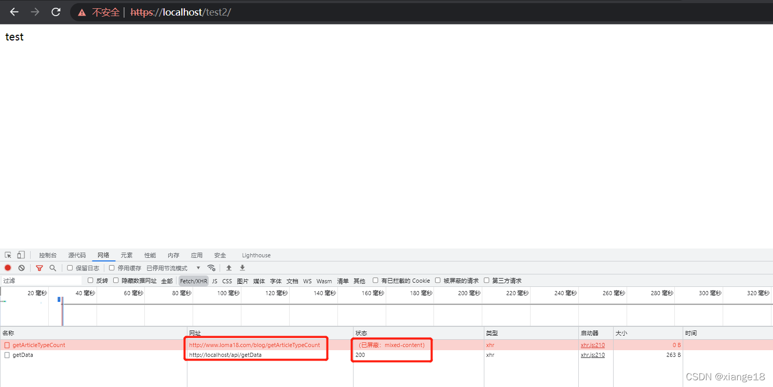Sort by the 类型 column header
Viewport: 773px width, 387px height.
click(532, 333)
